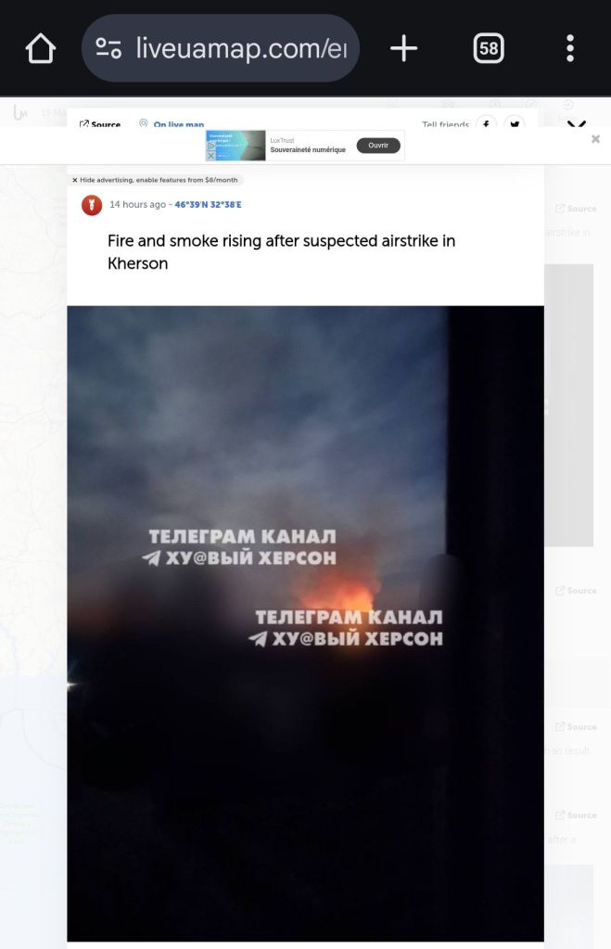This screenshot has width=611, height=949.
Task: Open the Source link of the post
Action: click(x=100, y=124)
